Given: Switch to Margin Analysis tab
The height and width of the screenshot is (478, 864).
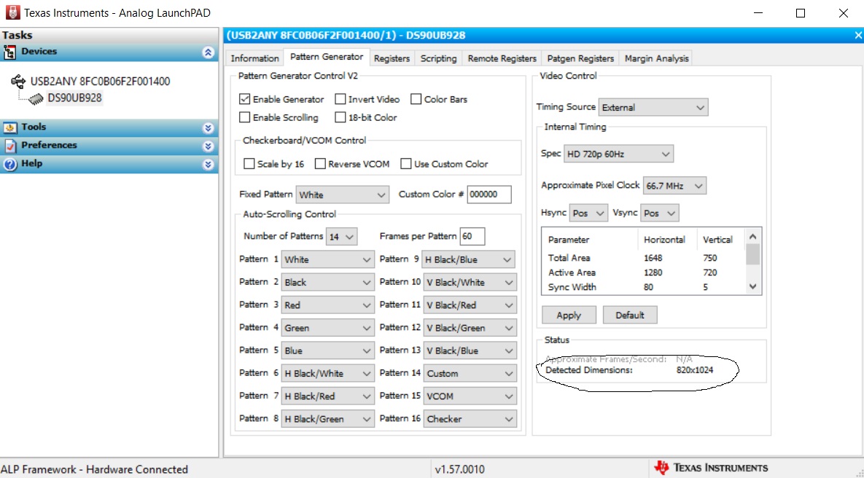Looking at the screenshot, I should tap(656, 58).
